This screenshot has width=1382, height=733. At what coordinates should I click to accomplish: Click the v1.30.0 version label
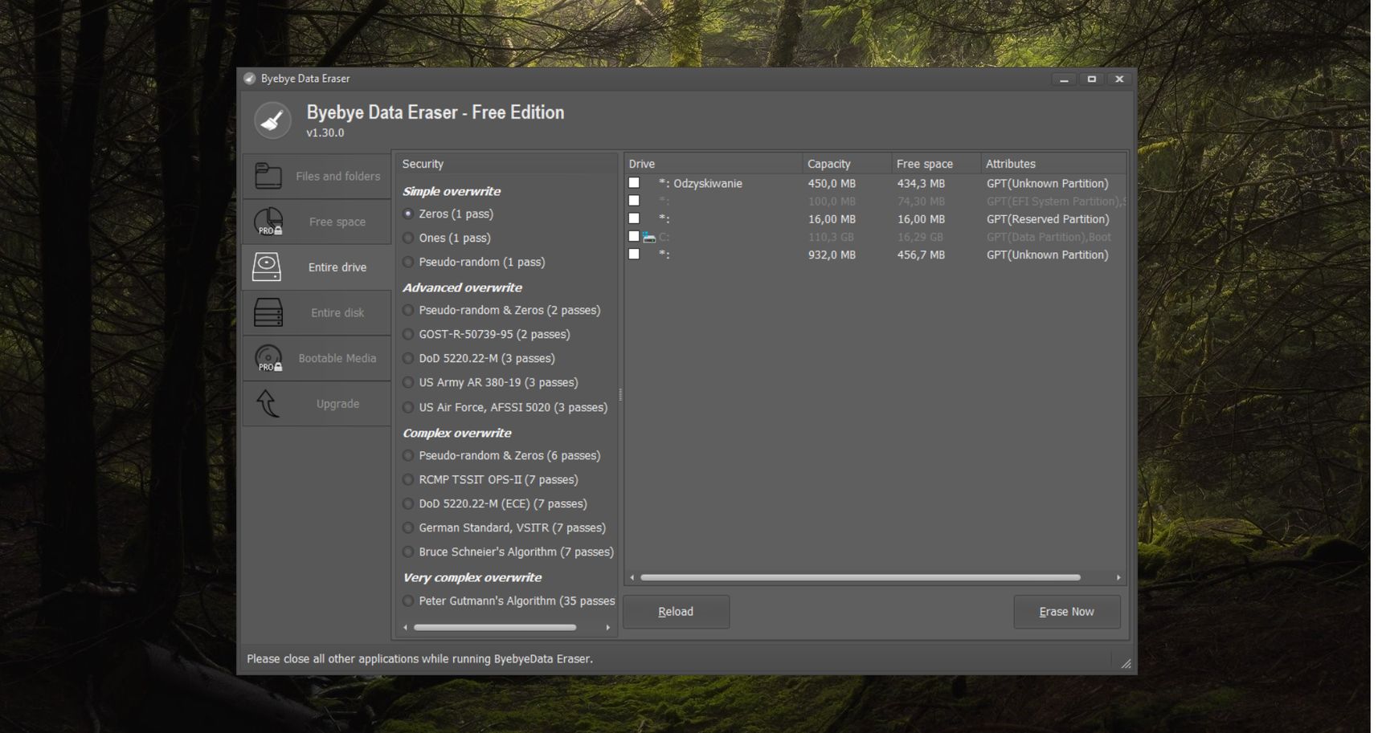coord(325,133)
